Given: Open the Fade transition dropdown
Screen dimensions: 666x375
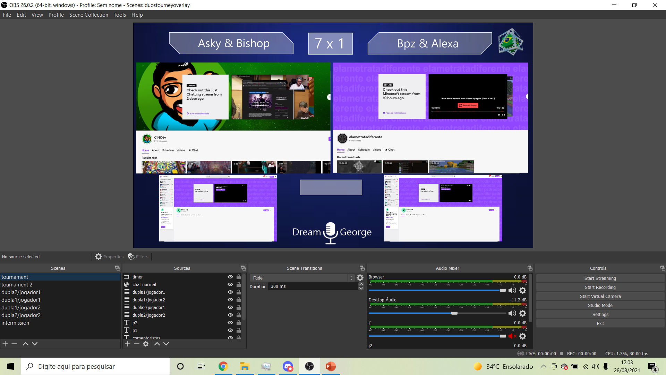Looking at the screenshot, I should click(x=301, y=278).
